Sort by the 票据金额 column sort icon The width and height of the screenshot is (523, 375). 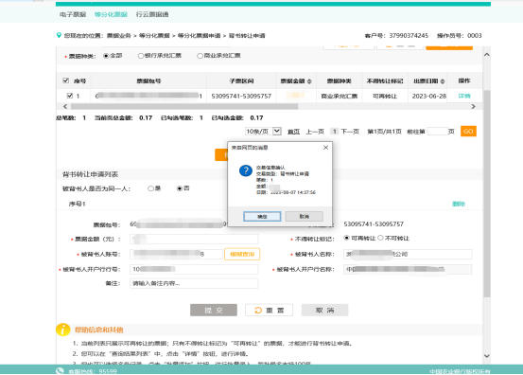(309, 81)
